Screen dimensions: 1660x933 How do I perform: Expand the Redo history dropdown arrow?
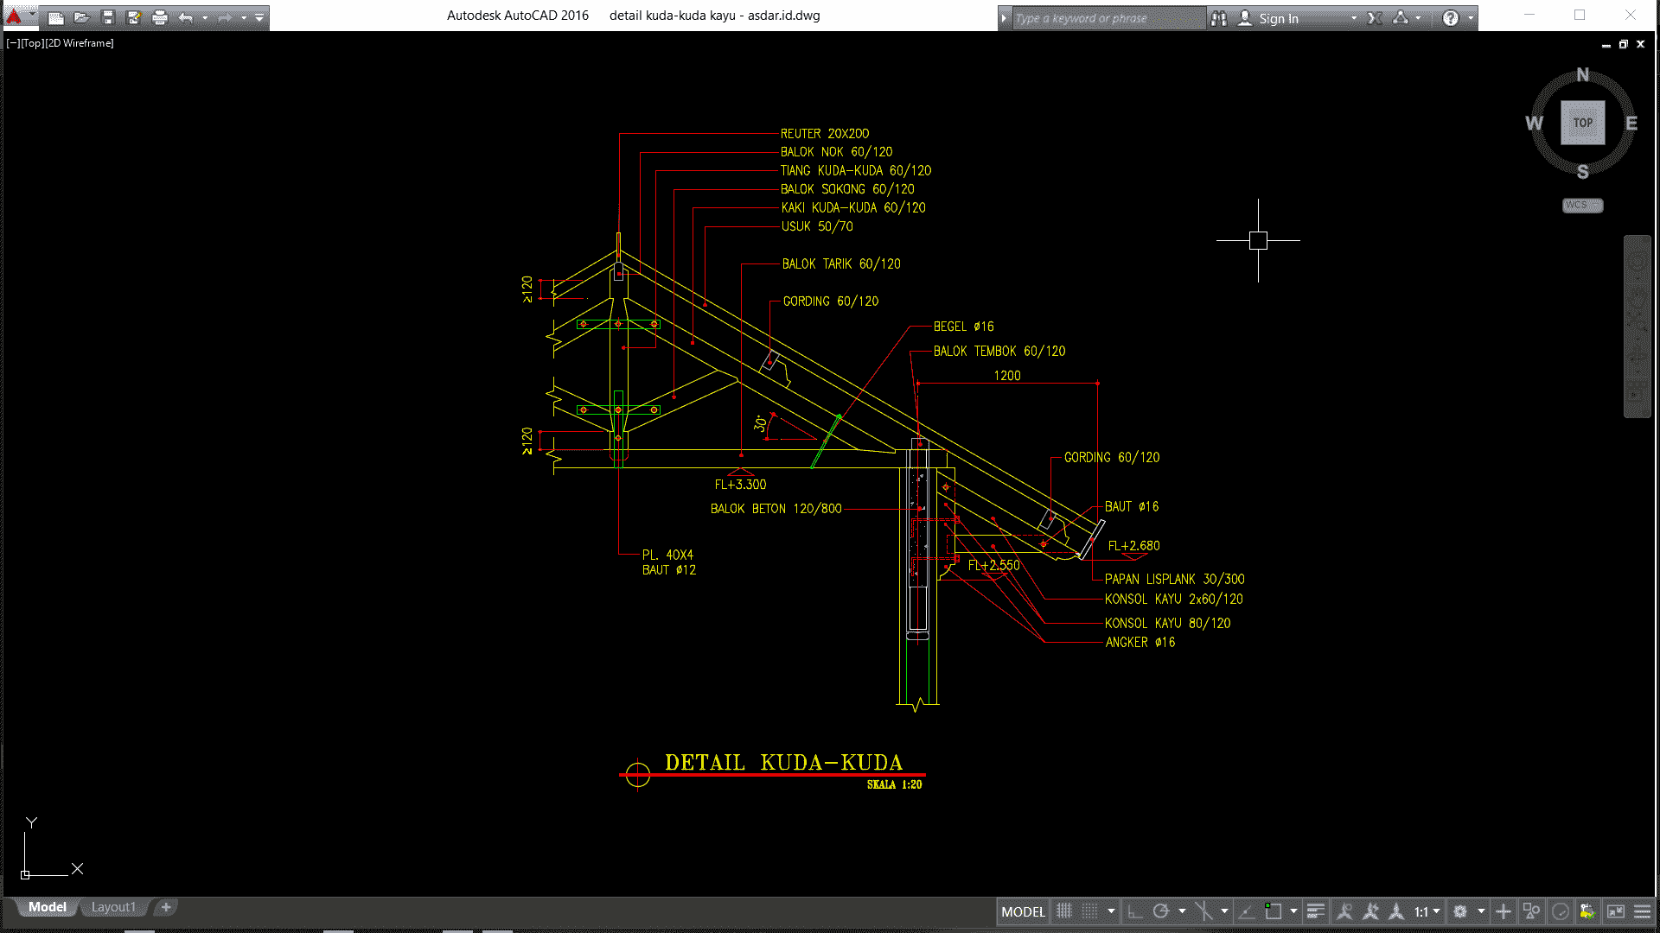pyautogui.click(x=244, y=17)
